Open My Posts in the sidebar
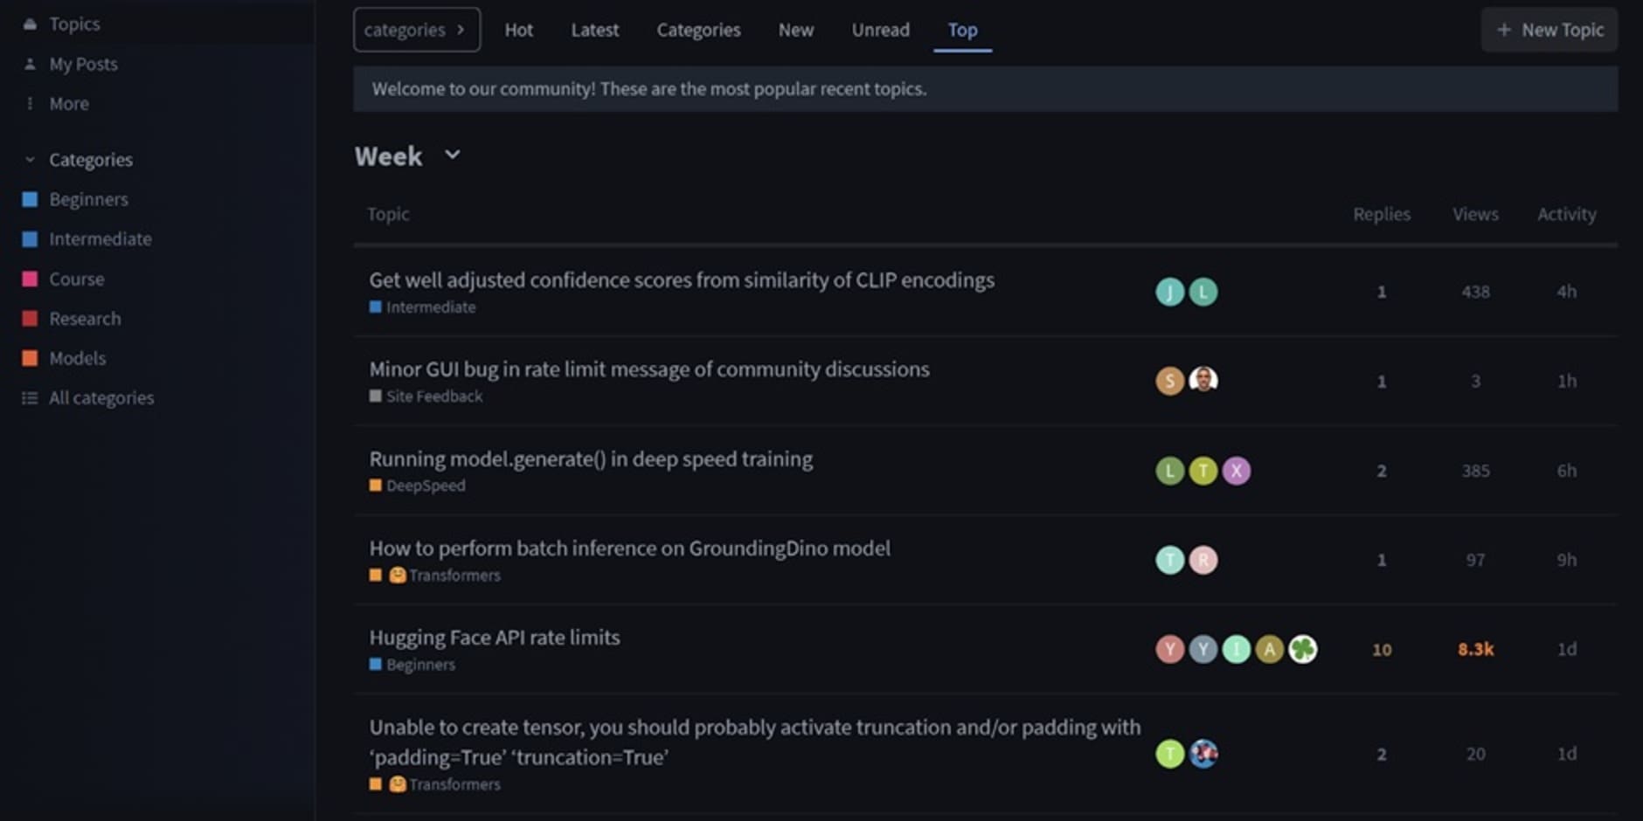This screenshot has width=1643, height=821. 83,64
